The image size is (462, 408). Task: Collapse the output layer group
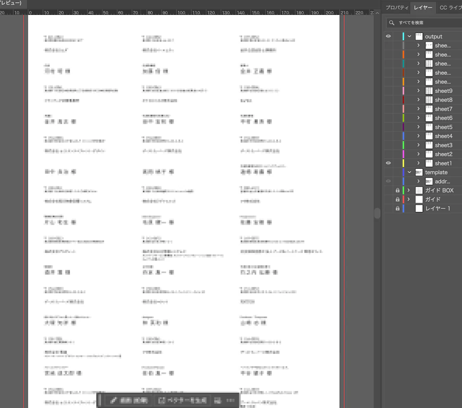(409, 37)
